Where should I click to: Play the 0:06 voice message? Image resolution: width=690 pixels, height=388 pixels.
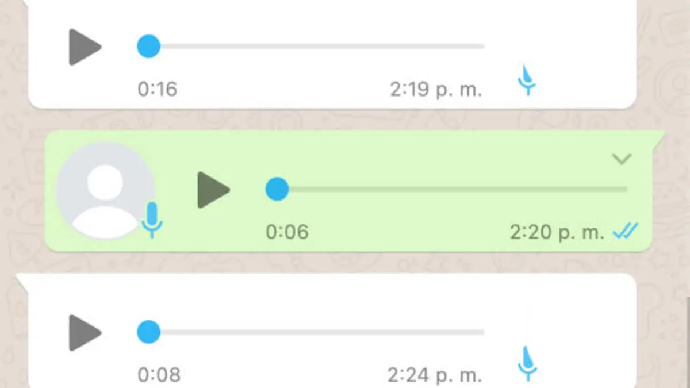(213, 189)
